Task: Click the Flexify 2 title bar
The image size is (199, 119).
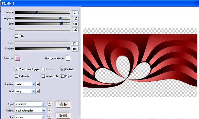Action: pos(99,3)
